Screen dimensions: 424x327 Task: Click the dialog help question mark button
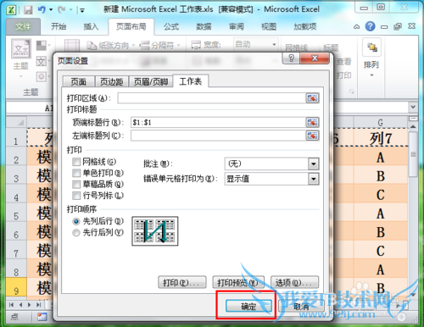click(x=291, y=58)
